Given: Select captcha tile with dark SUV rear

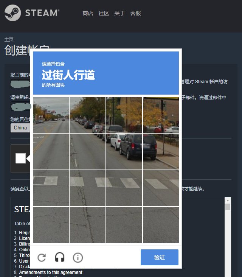Looking at the screenshot, I should click(161, 152).
